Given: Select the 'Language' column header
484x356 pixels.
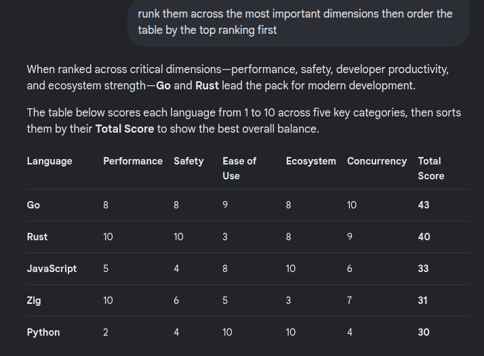Looking at the screenshot, I should point(49,161).
